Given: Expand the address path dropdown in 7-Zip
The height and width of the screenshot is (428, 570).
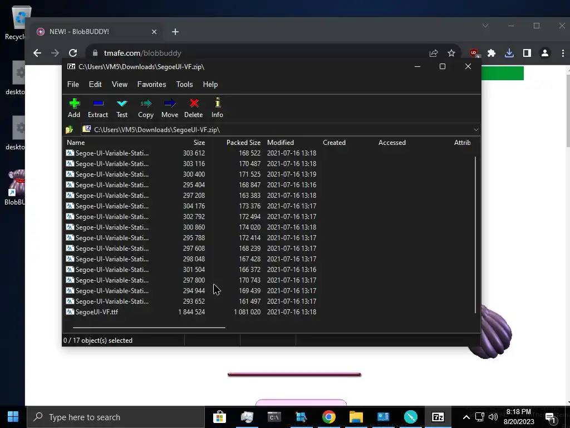Looking at the screenshot, I should point(476,129).
